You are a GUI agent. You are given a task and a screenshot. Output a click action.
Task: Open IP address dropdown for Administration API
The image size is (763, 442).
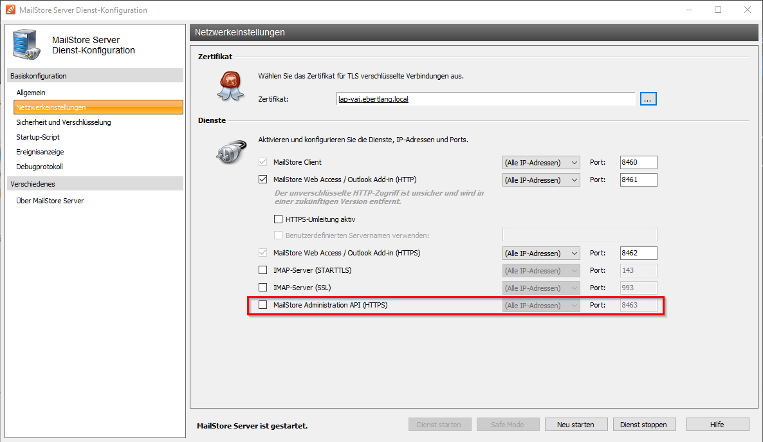[x=541, y=305]
